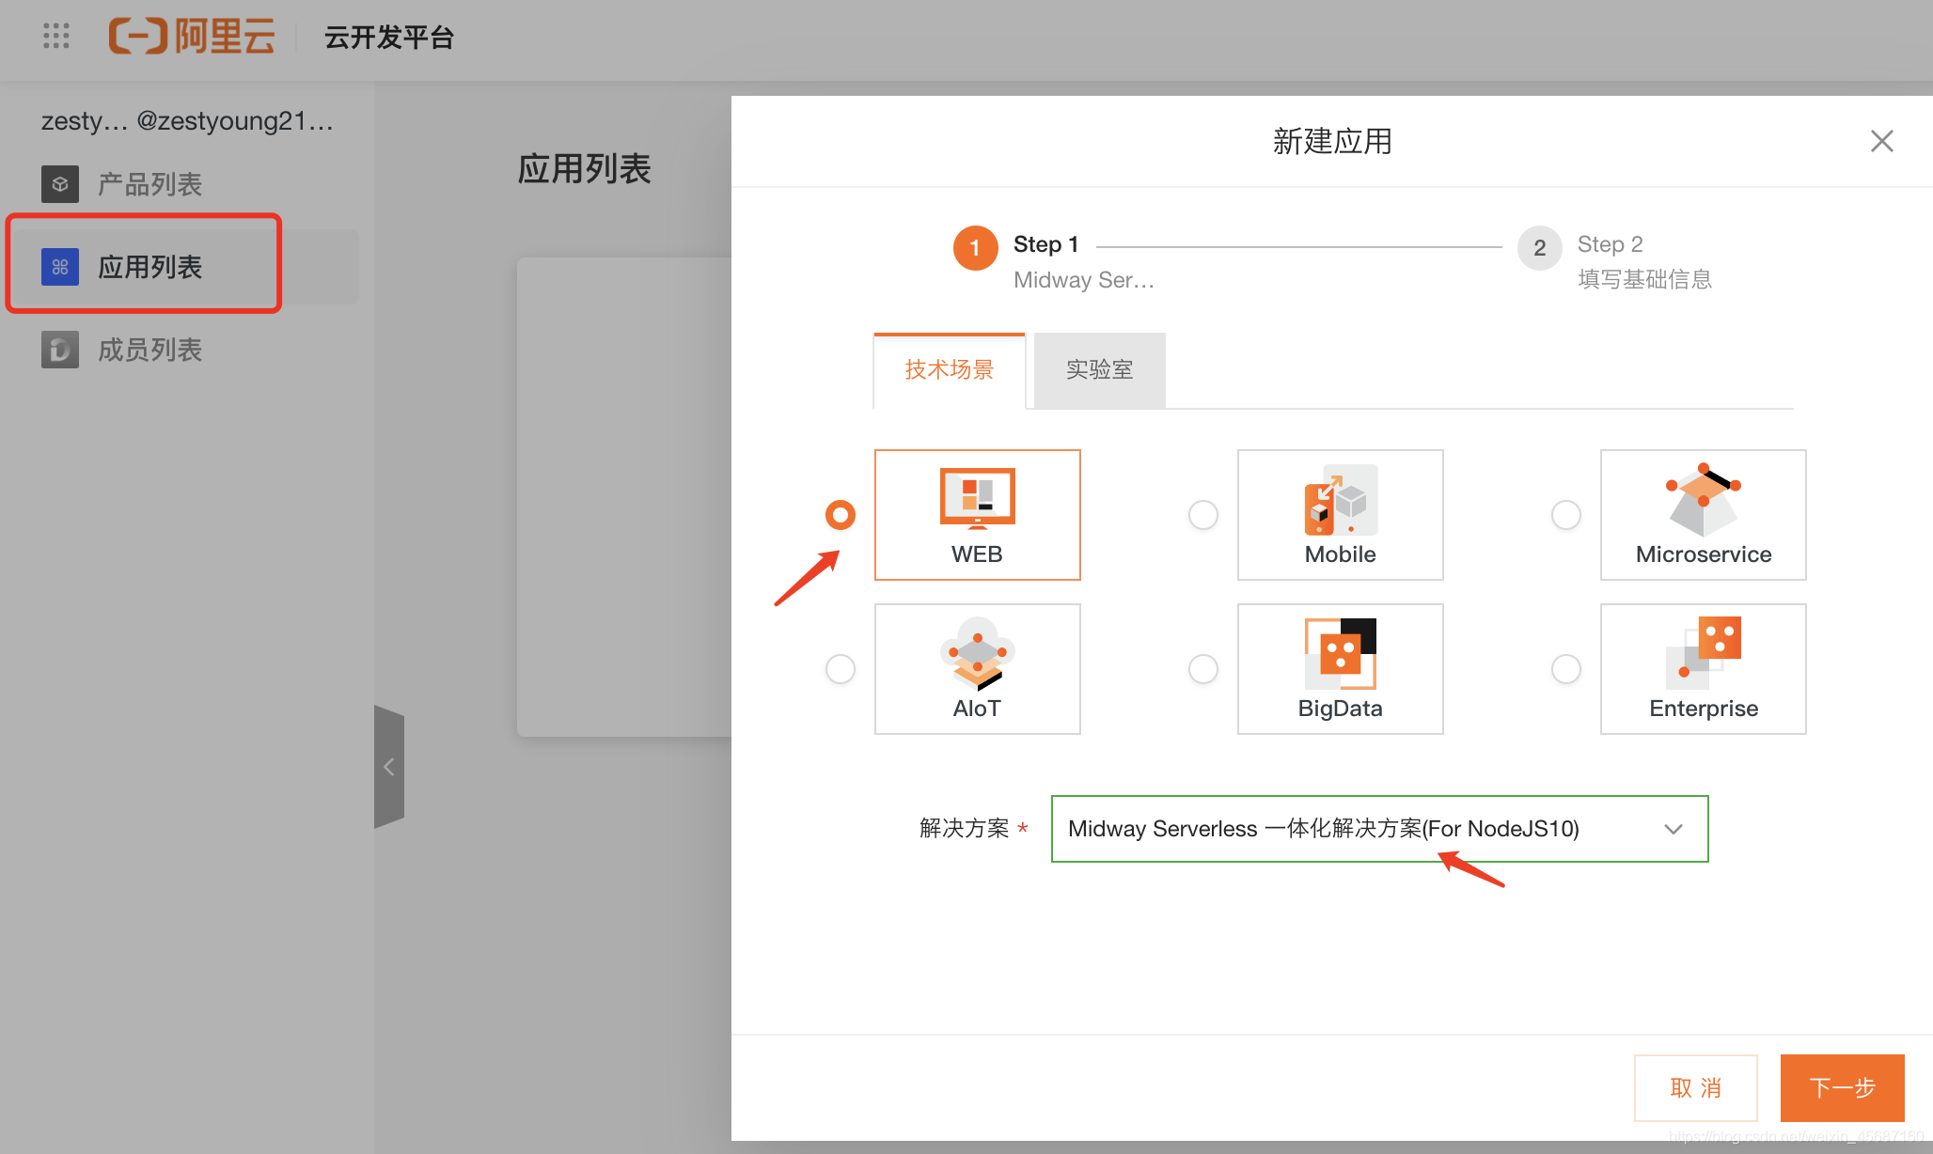Select the BigData scenario card

[1340, 669]
